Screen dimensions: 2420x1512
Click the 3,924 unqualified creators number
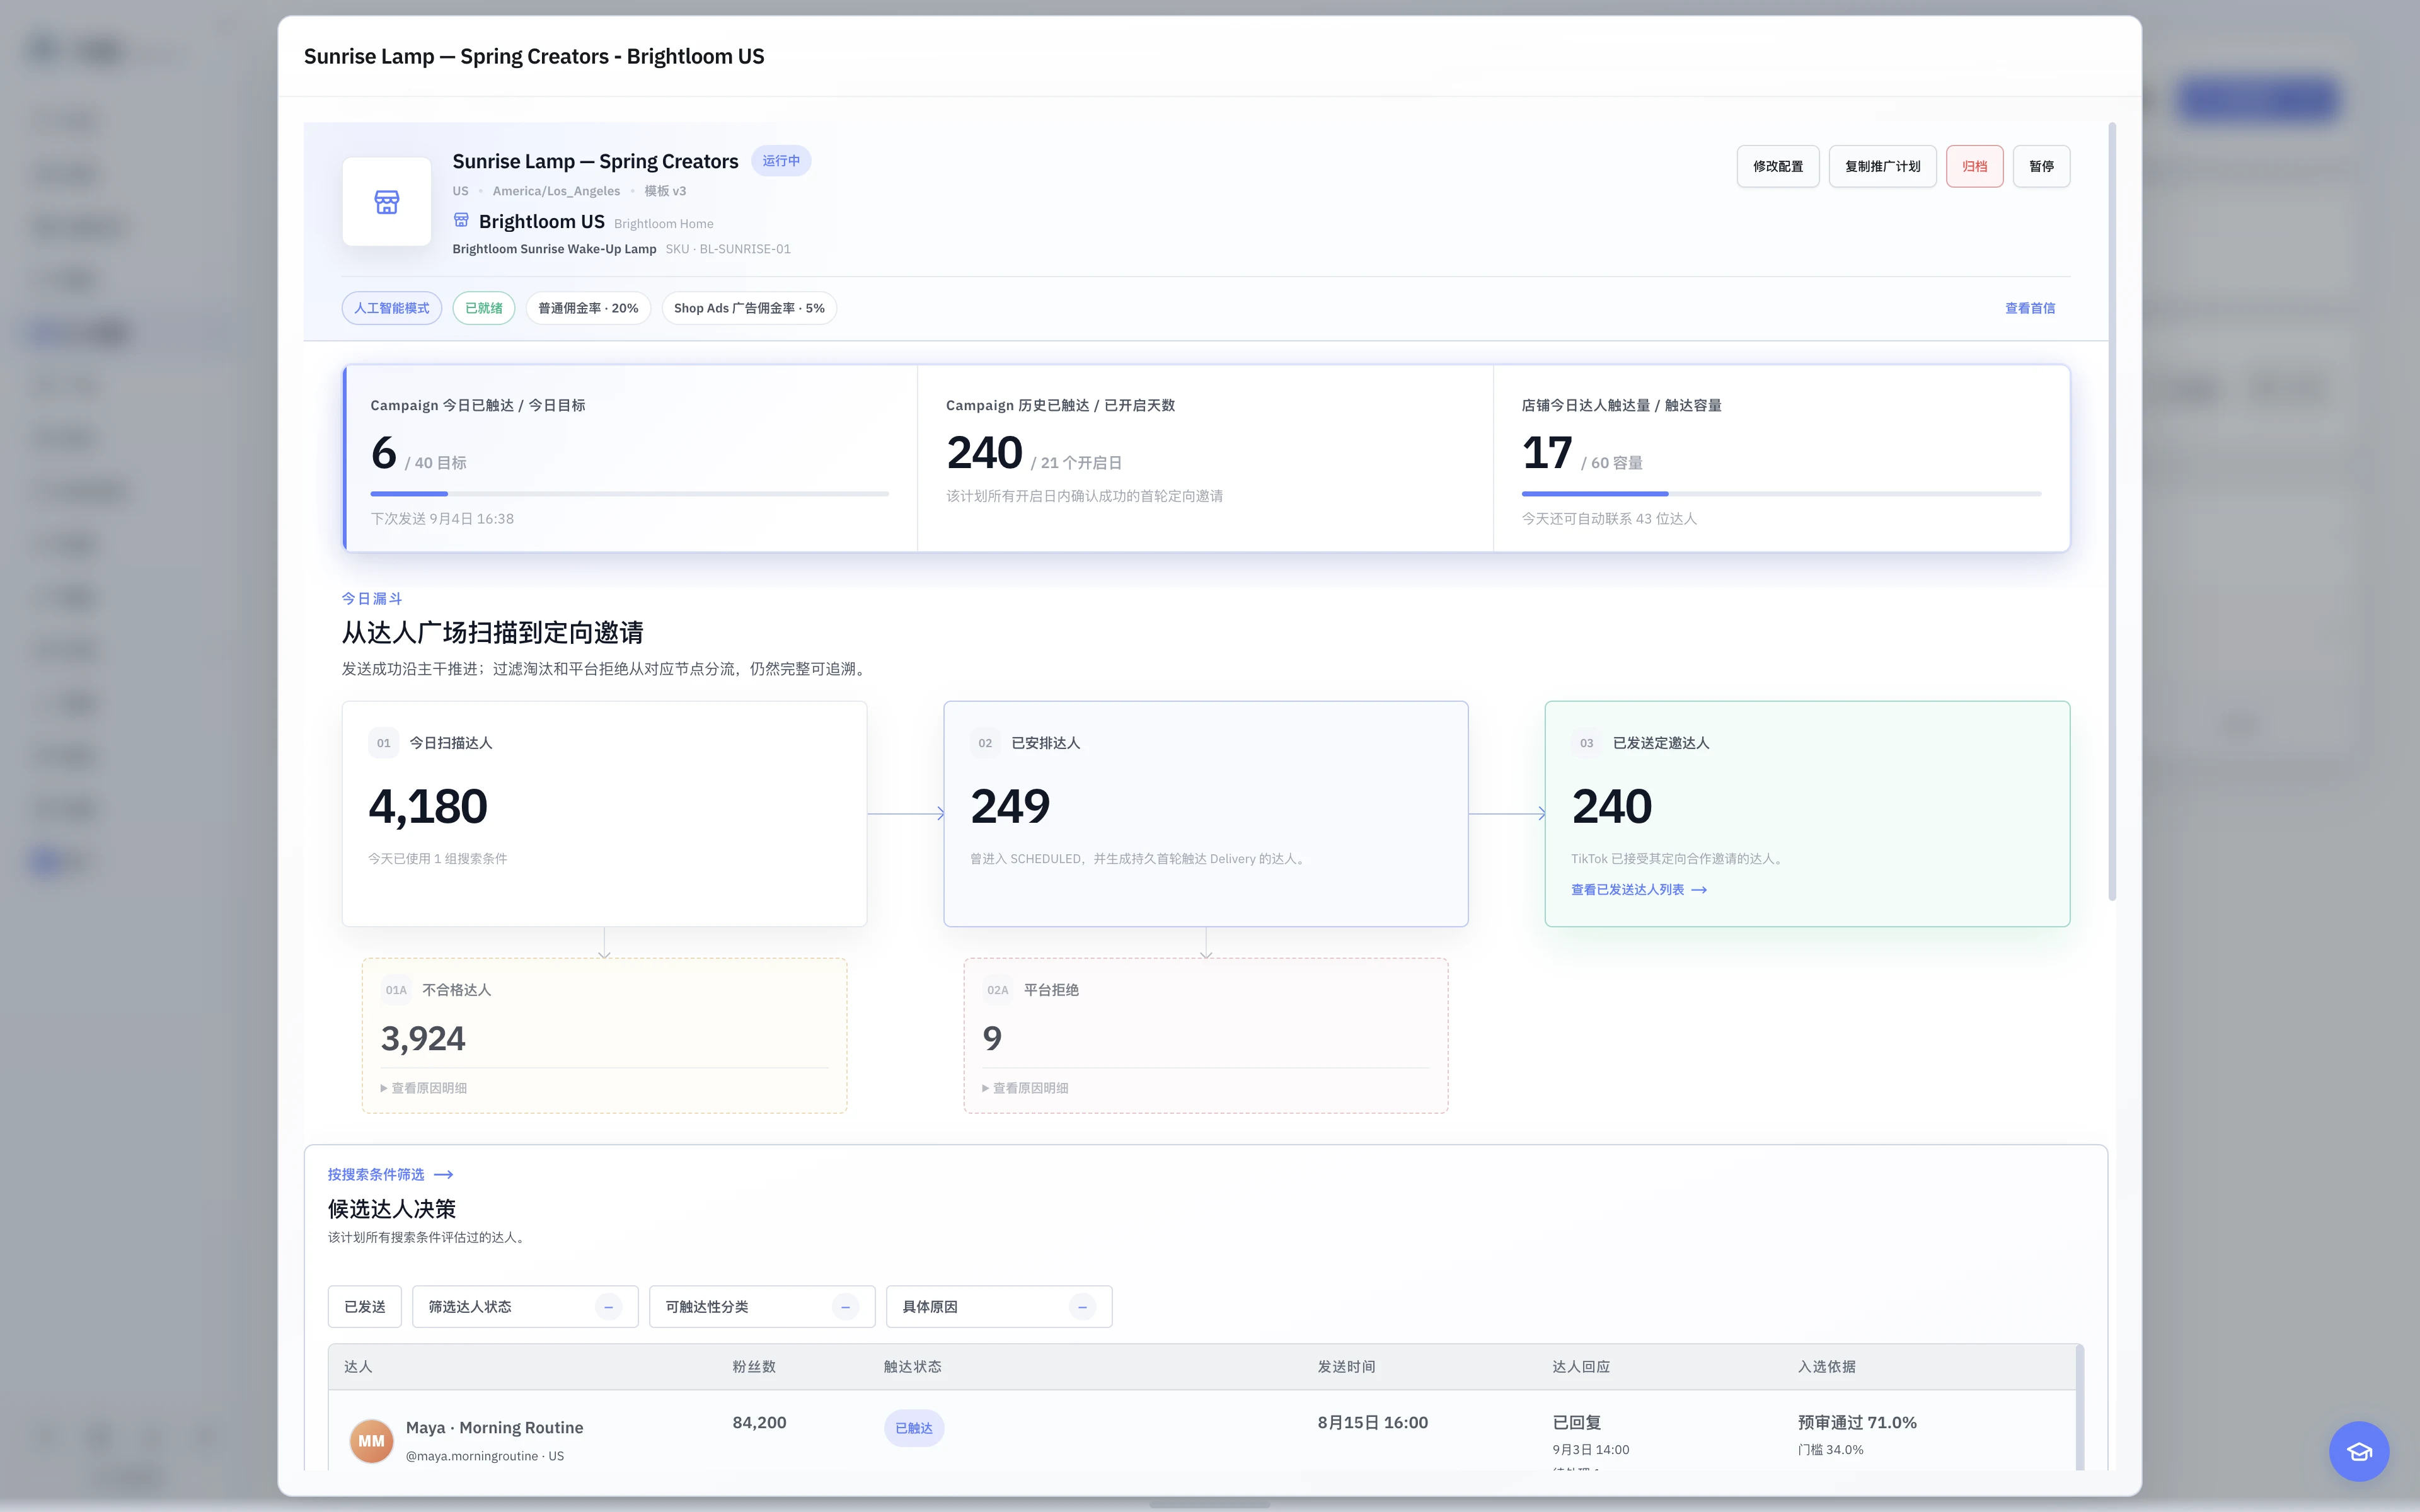[423, 1038]
